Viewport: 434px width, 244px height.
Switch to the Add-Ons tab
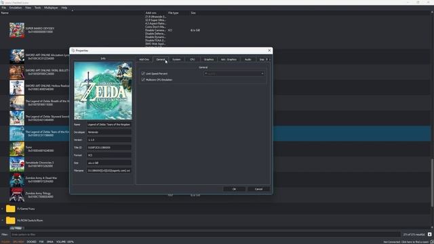click(144, 60)
